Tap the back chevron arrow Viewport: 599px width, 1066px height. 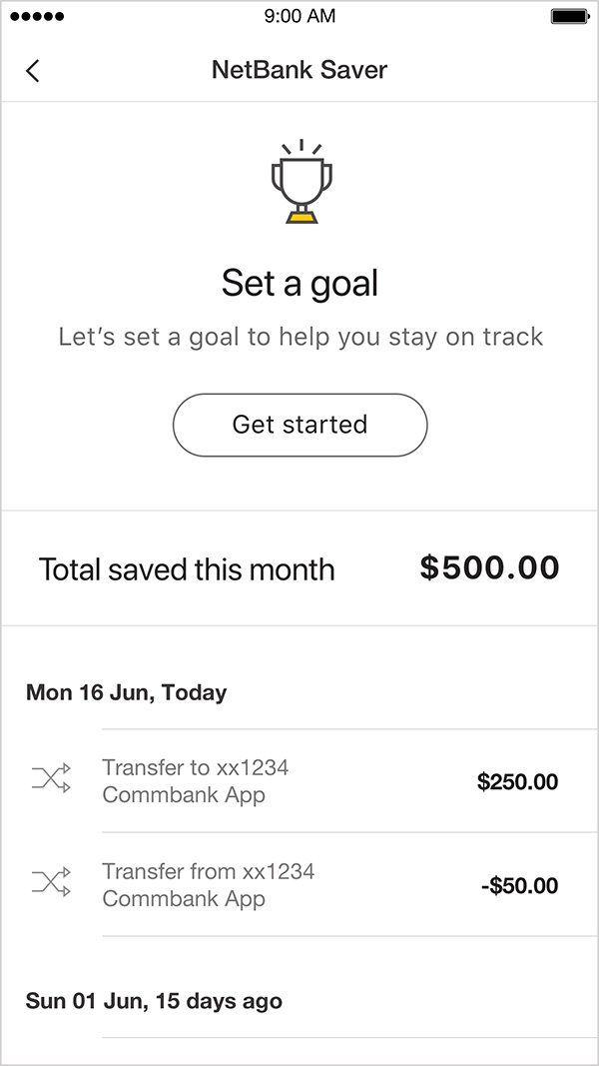(32, 70)
